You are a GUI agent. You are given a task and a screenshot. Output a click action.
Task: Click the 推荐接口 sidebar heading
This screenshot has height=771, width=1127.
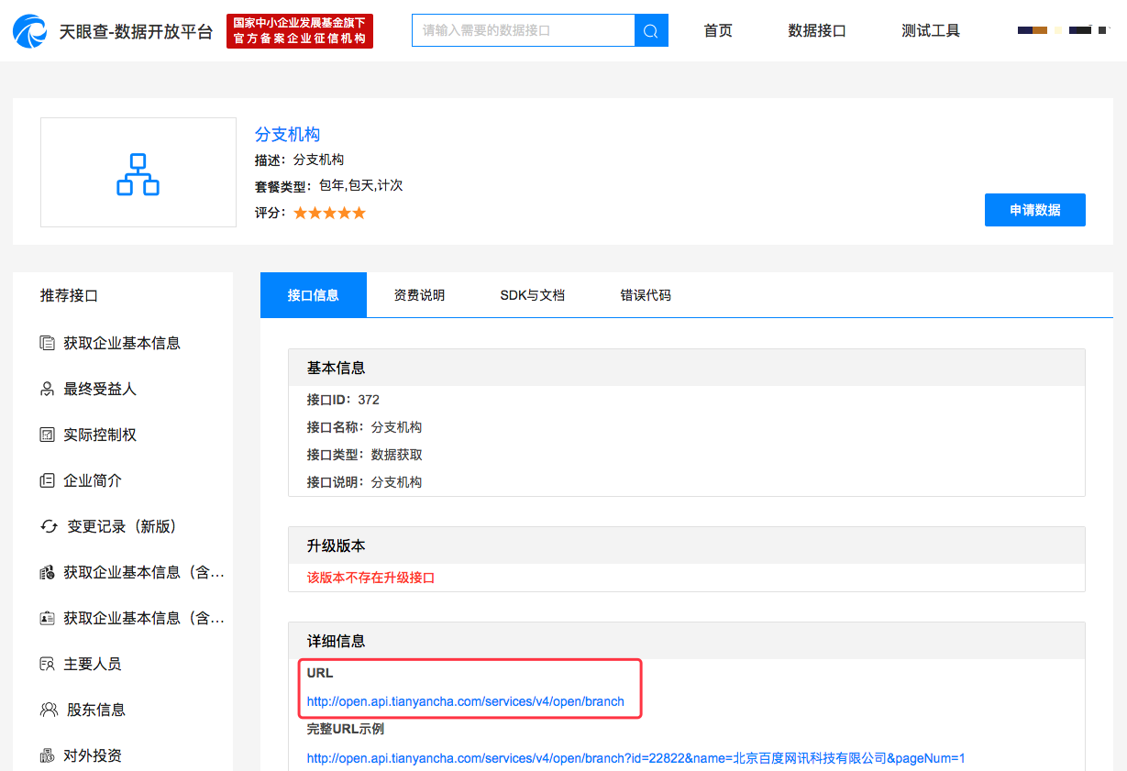click(x=69, y=295)
